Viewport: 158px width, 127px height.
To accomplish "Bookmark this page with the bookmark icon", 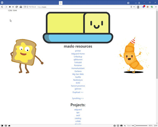I will click(131, 7).
